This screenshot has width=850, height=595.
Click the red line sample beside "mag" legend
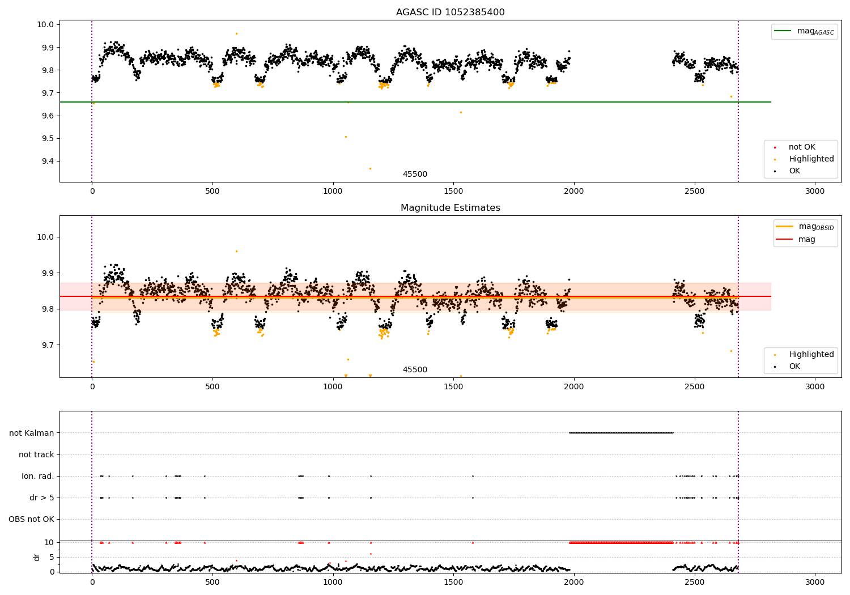tap(785, 239)
